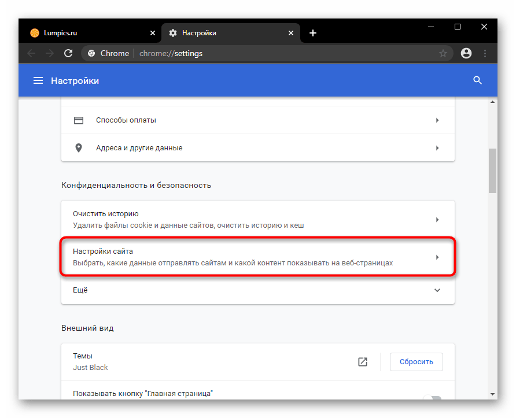
Task: Open Chrome's three-dot menu
Action: point(485,54)
